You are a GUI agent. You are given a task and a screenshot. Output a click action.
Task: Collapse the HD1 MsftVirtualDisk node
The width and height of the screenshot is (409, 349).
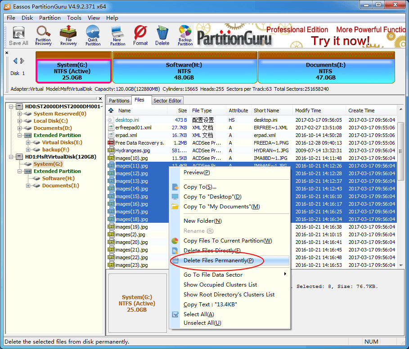click(11, 157)
